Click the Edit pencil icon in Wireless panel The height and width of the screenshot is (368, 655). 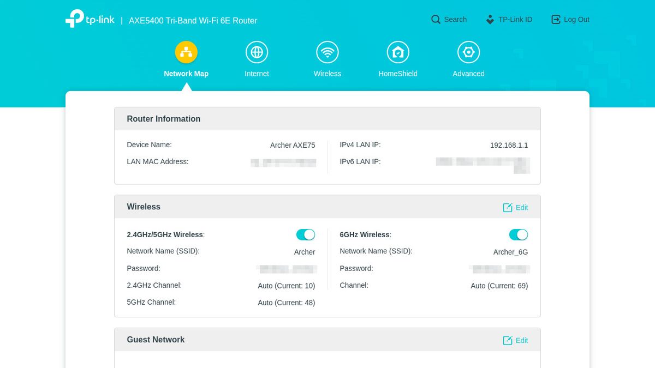[x=508, y=208]
